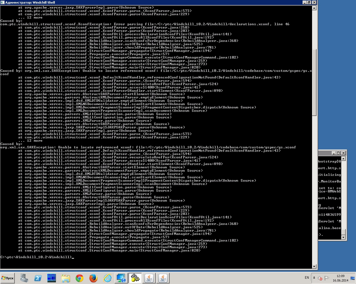Click the blue monitor icon beside the clock

point(352,278)
